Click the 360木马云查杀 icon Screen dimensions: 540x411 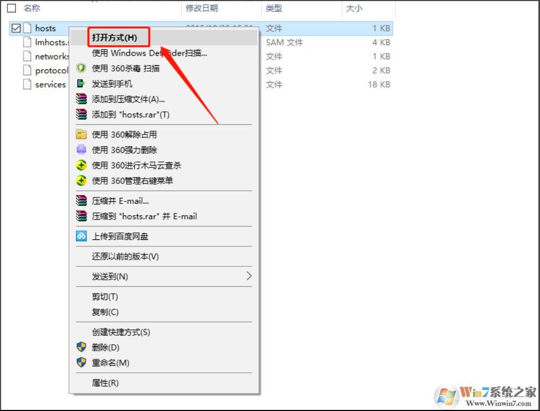click(81, 165)
